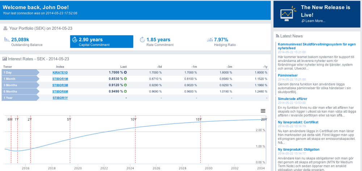Open Ny låneprodukt: Obligation news item

[x=299, y=150]
